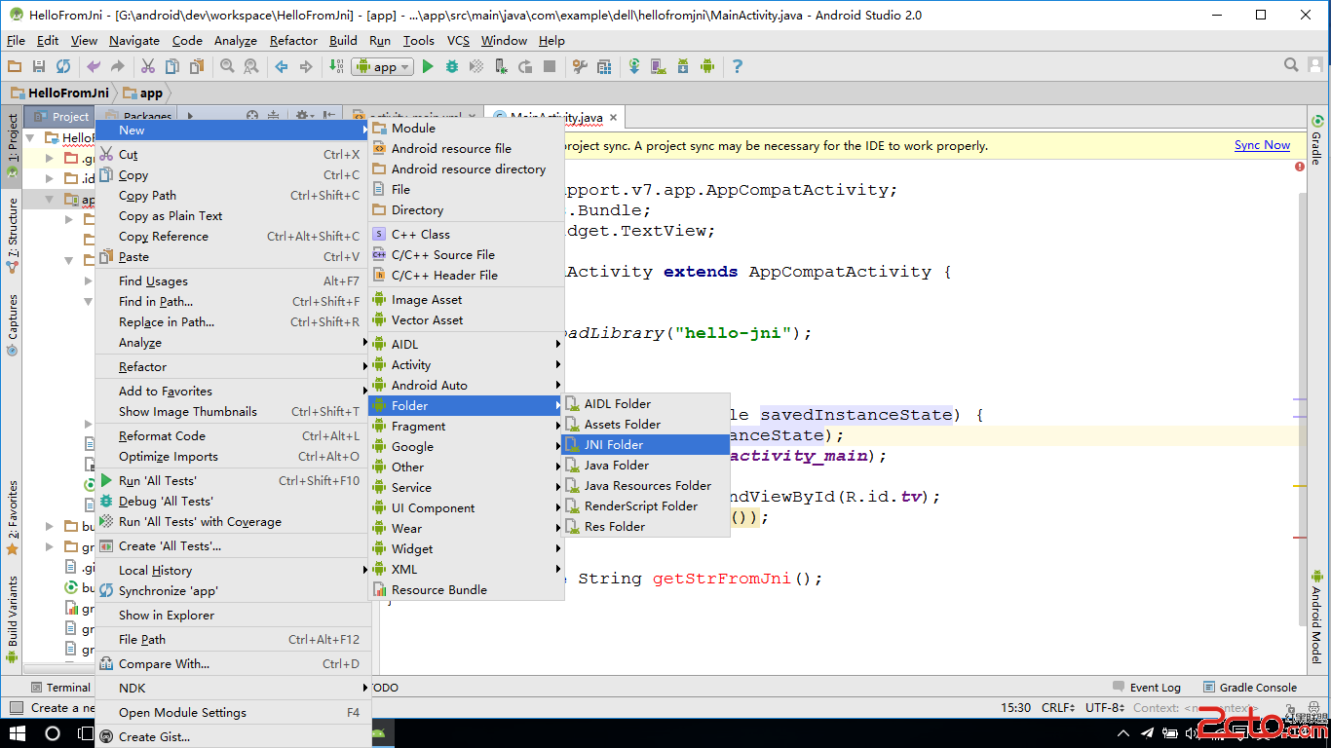
Task: Click Open Module Settings entry
Action: pos(232,712)
